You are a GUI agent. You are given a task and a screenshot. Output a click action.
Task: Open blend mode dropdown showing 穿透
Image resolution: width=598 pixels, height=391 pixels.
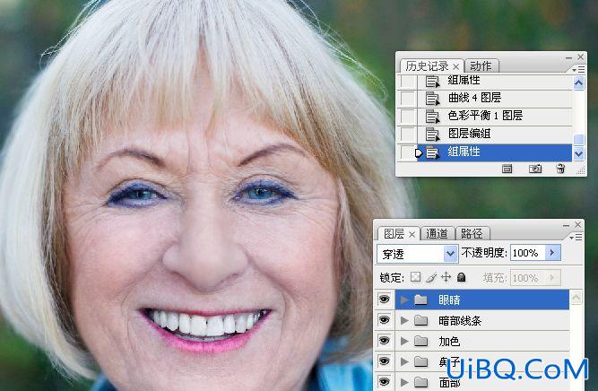pos(418,254)
